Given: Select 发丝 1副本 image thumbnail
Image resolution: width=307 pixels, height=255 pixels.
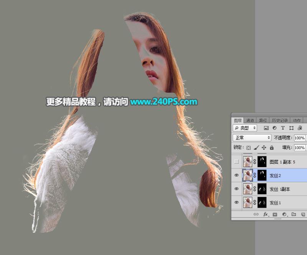Looking at the screenshot, I should (x=248, y=189).
